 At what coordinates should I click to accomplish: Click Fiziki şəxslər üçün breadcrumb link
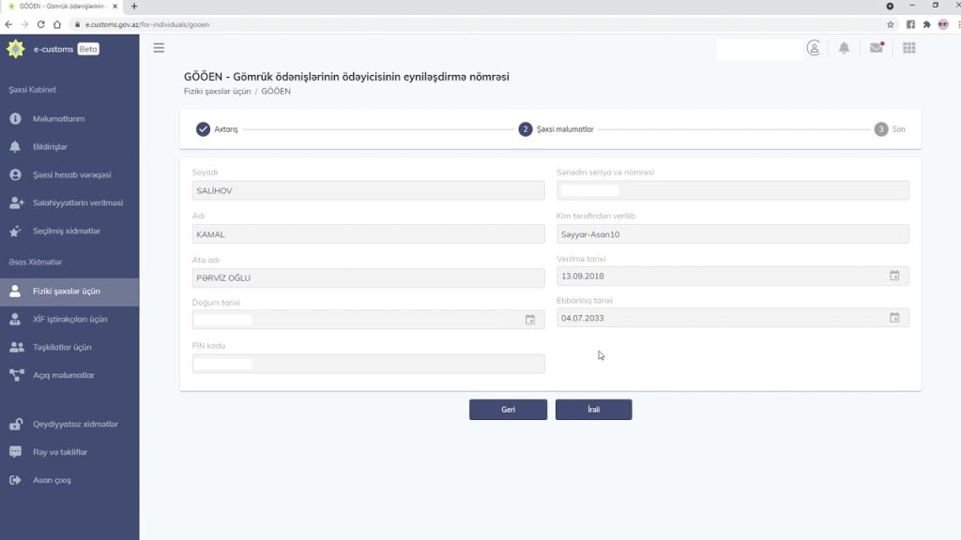pos(217,92)
